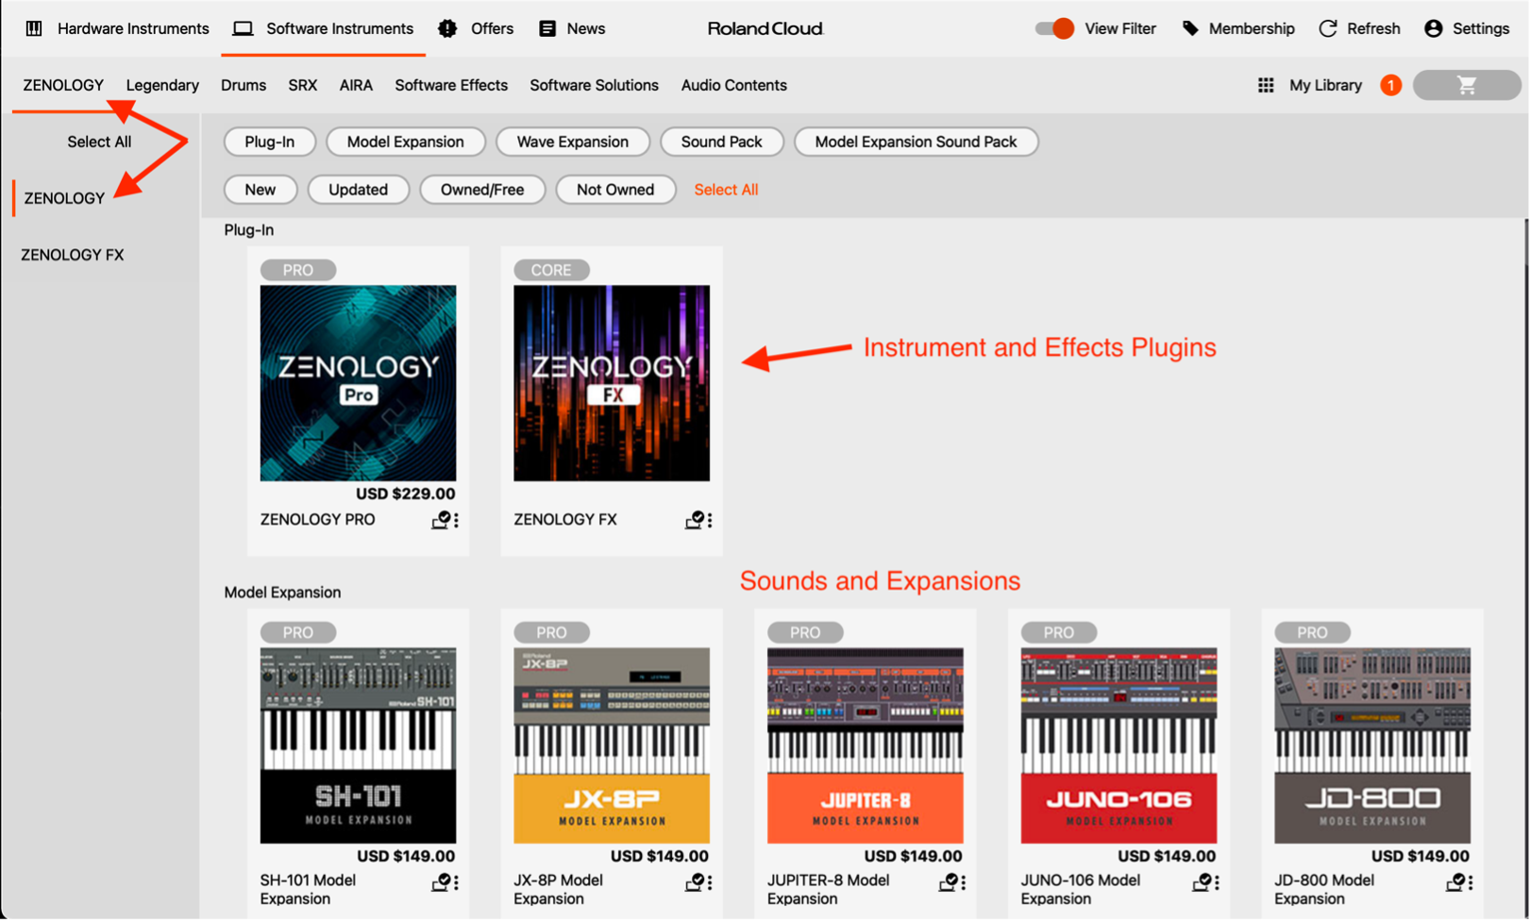
Task: Click the Membership tag icon
Action: click(x=1189, y=28)
